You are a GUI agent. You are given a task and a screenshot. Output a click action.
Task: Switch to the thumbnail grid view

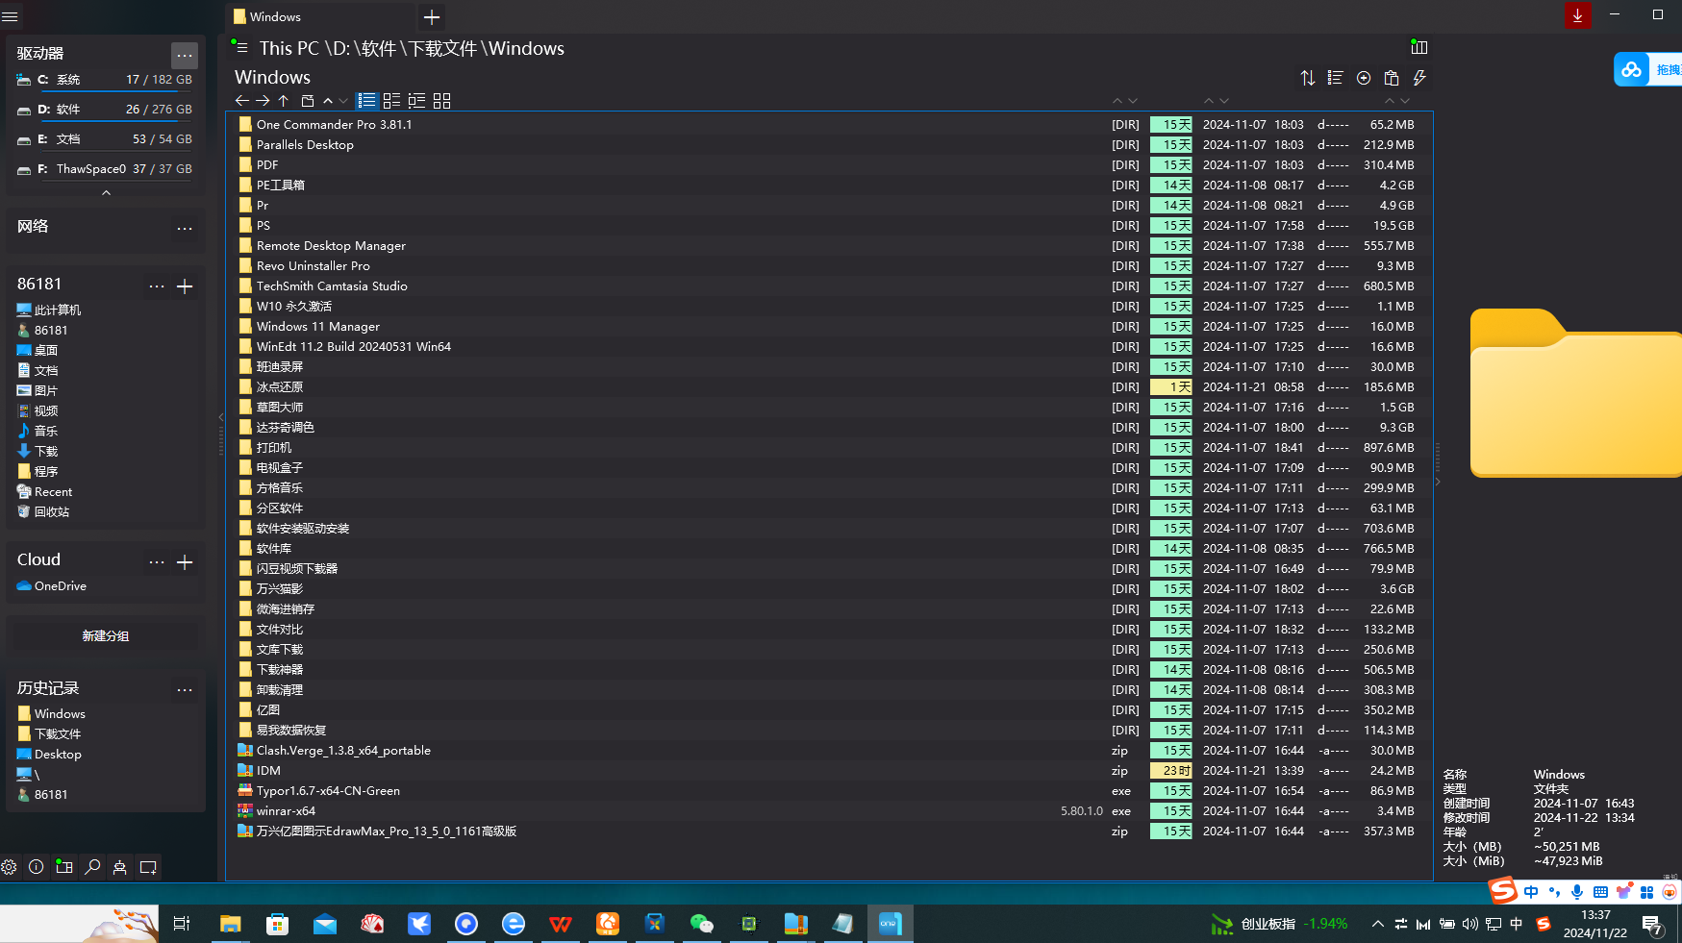click(x=441, y=101)
